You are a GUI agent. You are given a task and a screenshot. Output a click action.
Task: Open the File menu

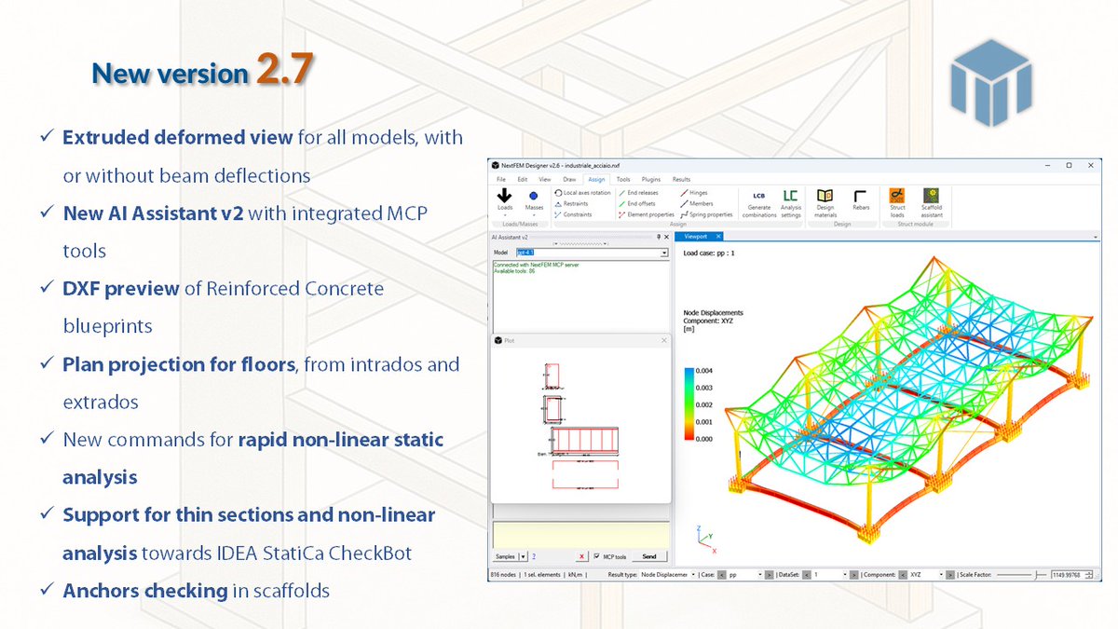[x=501, y=179]
